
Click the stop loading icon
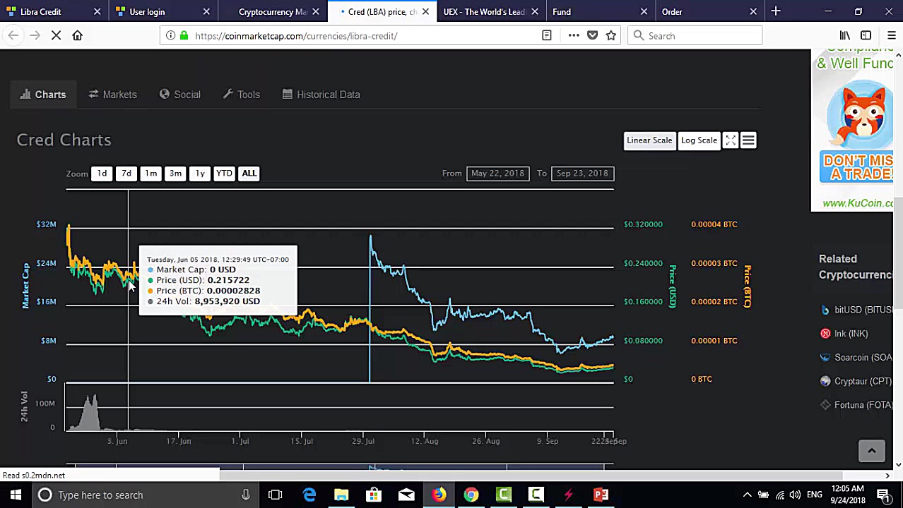[56, 35]
